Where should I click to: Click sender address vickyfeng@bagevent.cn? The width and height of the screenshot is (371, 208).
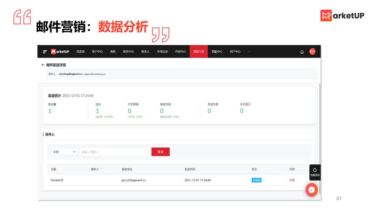[70, 74]
